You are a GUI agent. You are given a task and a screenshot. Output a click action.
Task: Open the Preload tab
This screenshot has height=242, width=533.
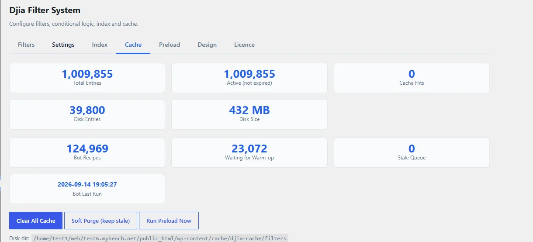coord(170,45)
